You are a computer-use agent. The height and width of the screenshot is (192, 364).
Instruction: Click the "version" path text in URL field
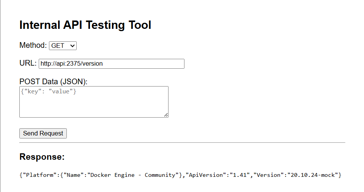92,64
